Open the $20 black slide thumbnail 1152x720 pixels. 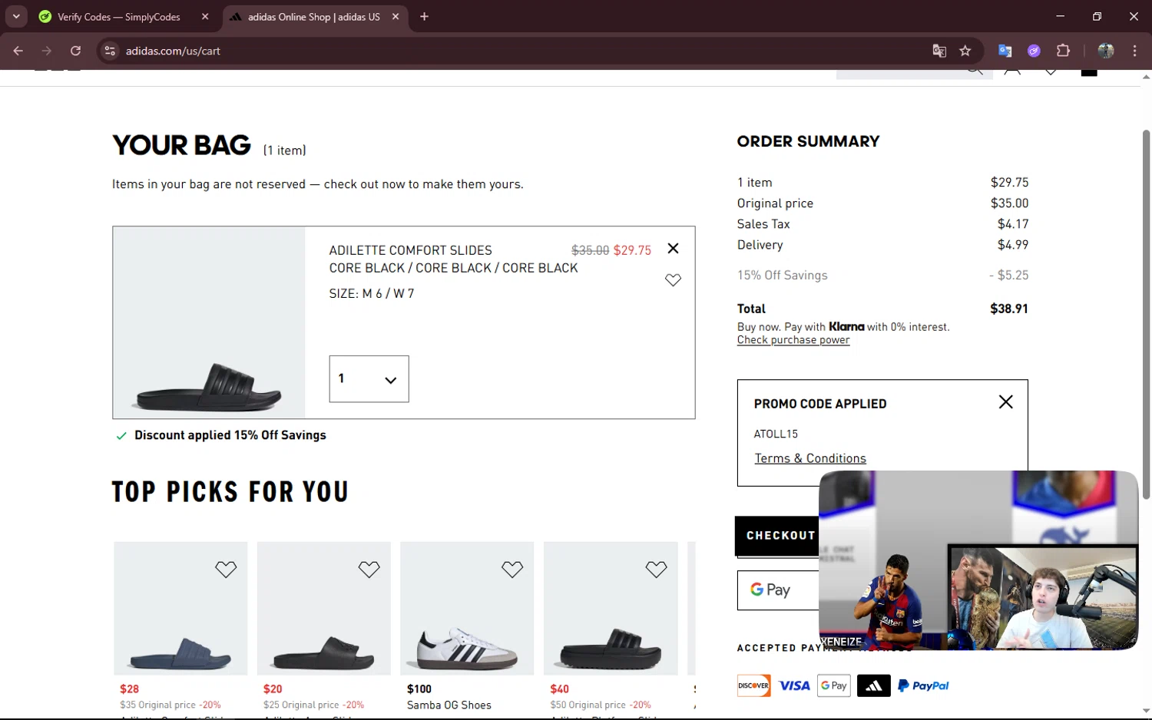coord(324,609)
